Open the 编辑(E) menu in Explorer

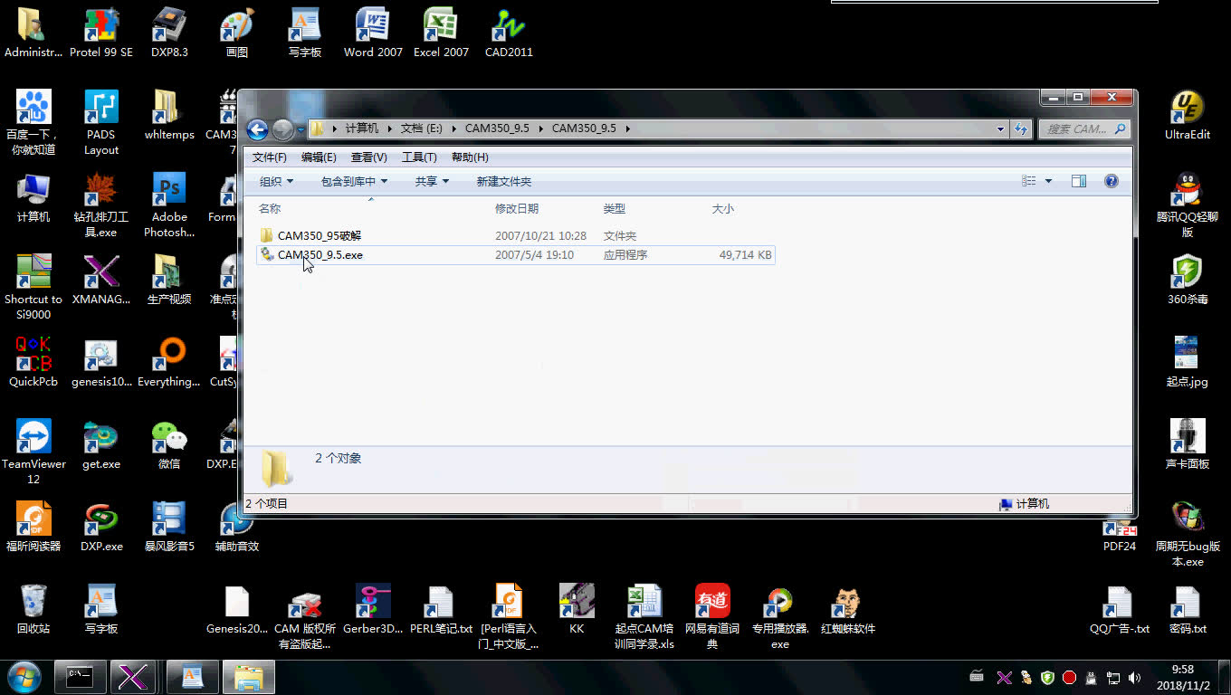click(x=319, y=157)
